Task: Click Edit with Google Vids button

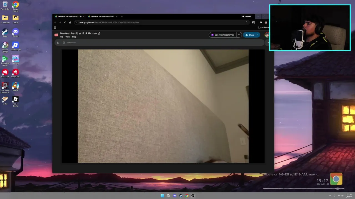Action: pos(223,35)
